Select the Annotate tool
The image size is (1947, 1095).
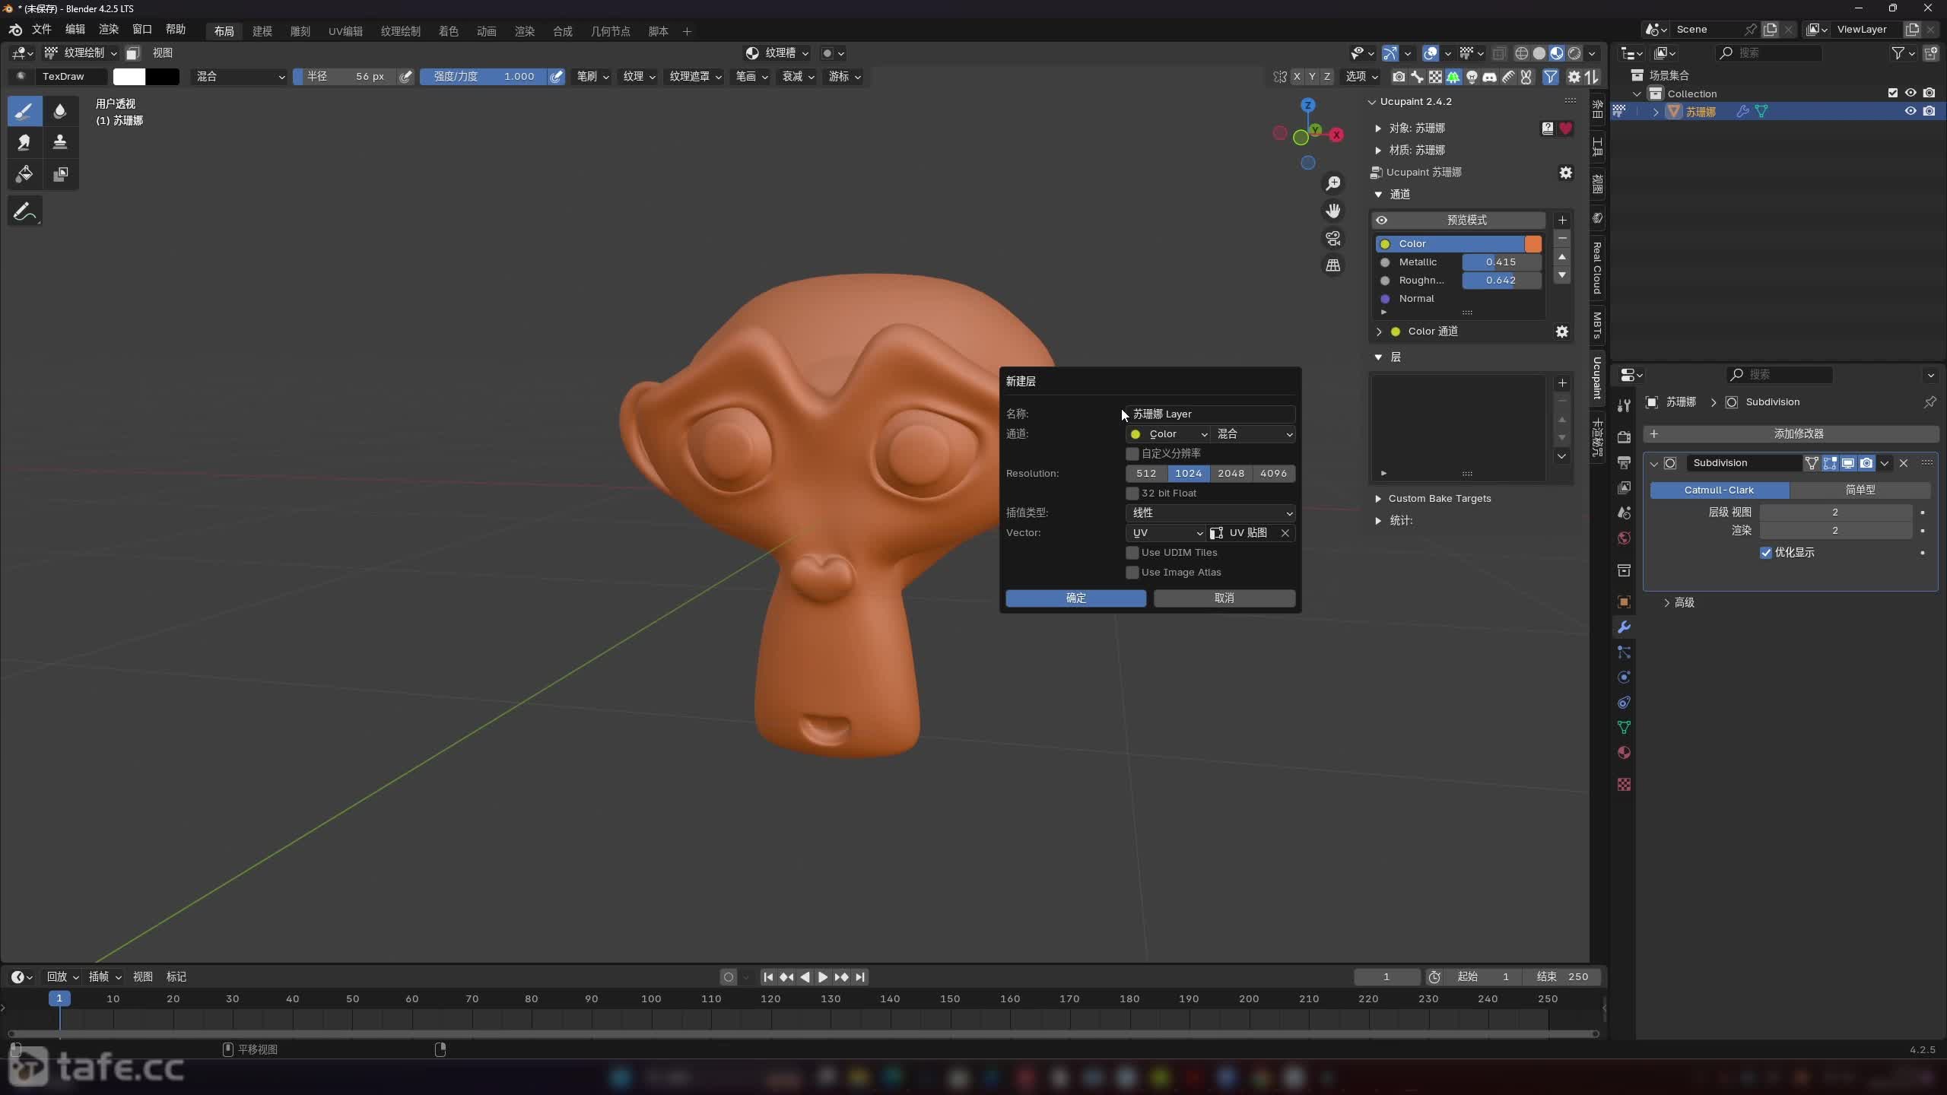24,212
